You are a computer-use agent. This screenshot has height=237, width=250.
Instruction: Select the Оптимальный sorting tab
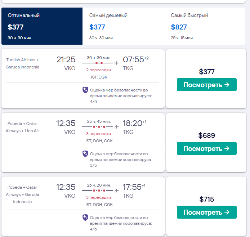(42, 26)
